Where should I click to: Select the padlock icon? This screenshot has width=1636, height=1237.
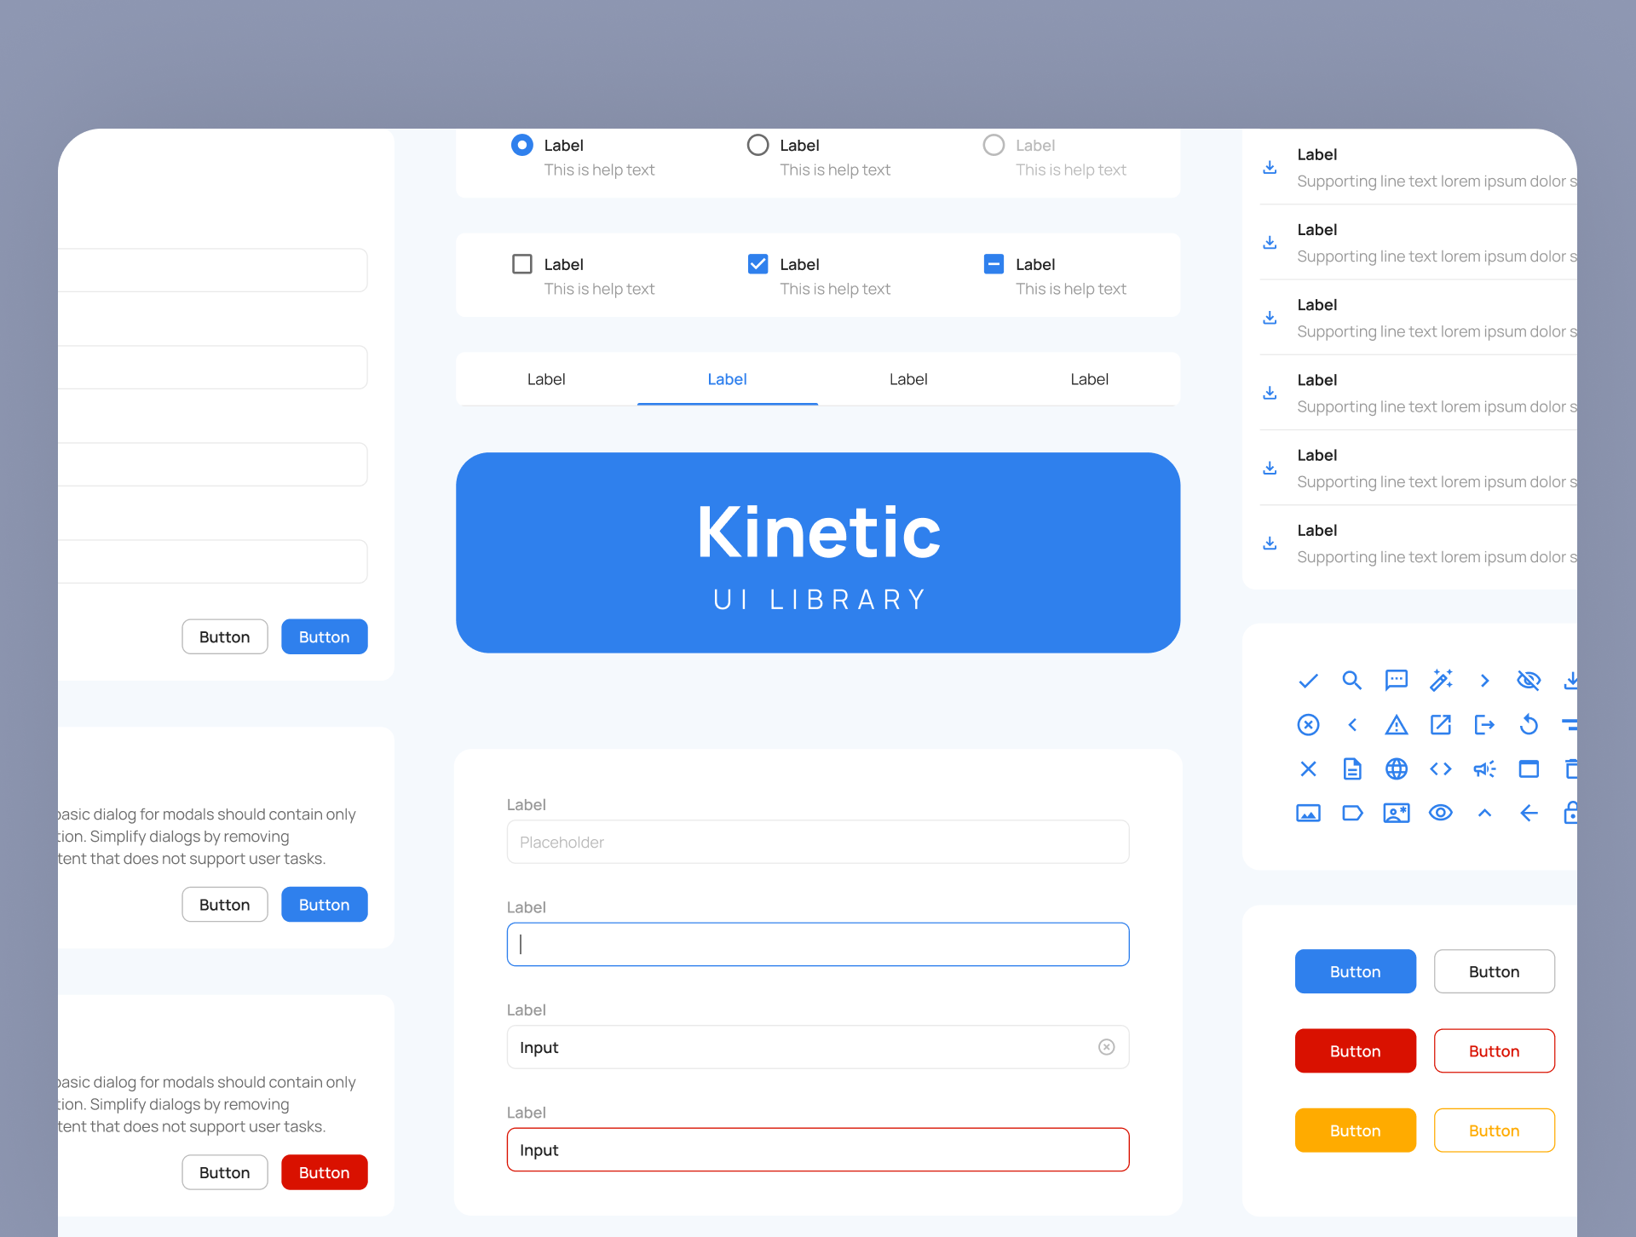pos(1573,813)
